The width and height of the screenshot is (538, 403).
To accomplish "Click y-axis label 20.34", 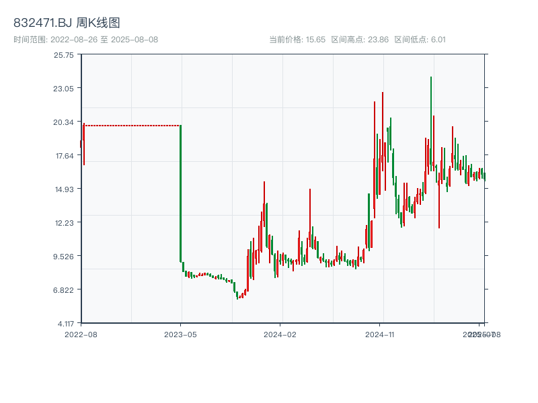I will [x=63, y=122].
